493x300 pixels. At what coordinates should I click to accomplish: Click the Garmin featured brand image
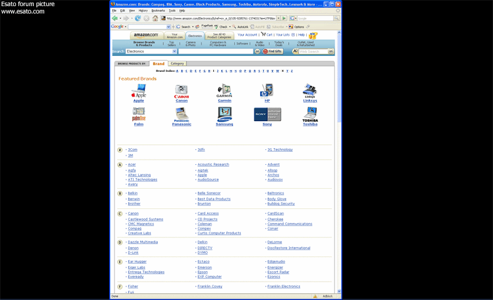coord(224,91)
